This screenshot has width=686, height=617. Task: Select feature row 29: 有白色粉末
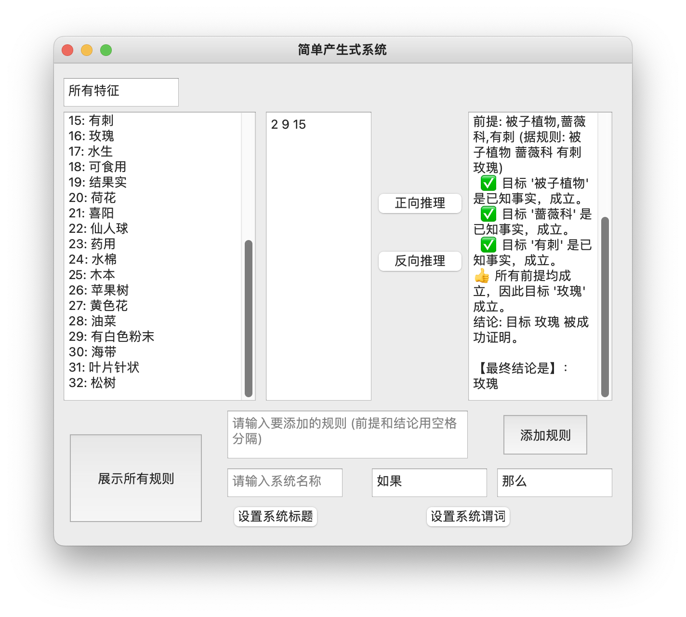click(111, 336)
